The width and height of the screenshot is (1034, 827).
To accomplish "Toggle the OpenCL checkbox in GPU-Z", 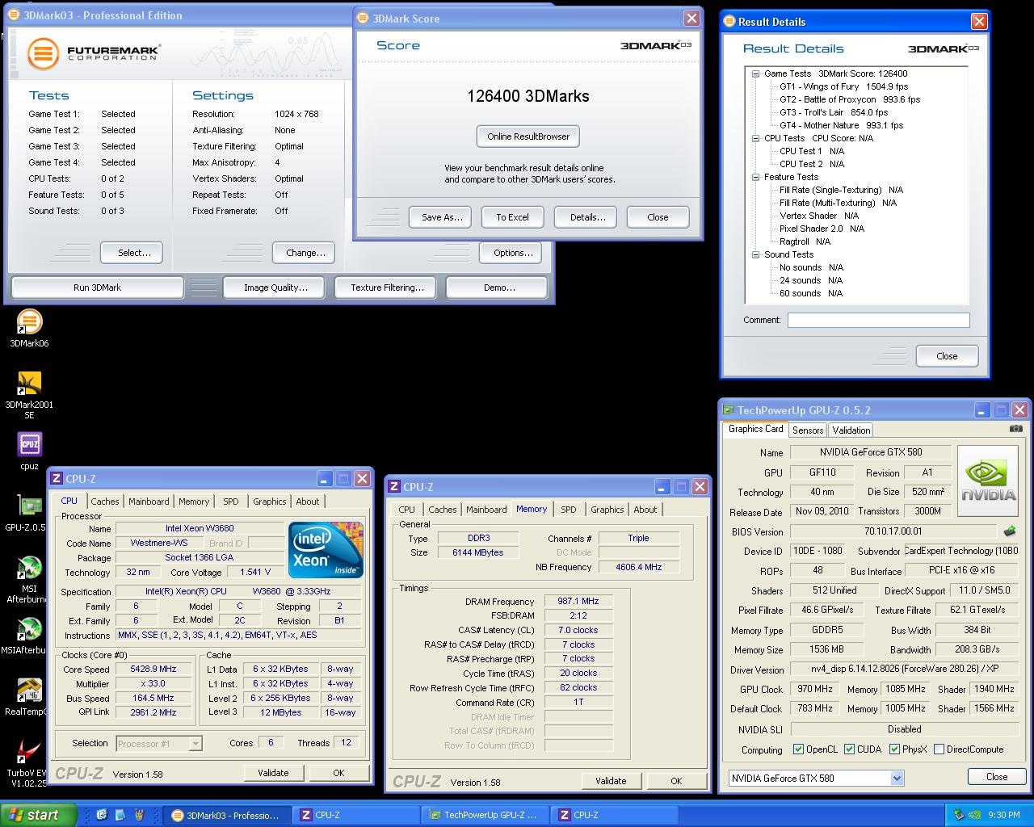I will 798,749.
